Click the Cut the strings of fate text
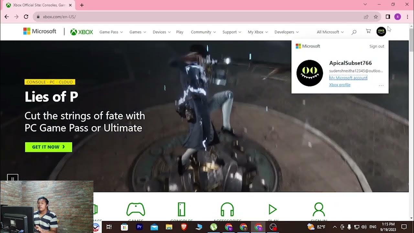The width and height of the screenshot is (414, 233). (x=85, y=122)
